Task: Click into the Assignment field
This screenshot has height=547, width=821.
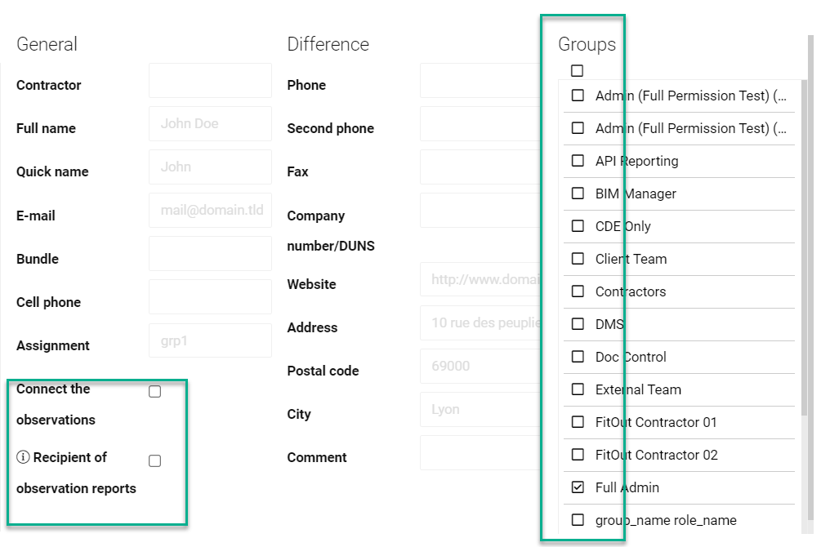Action: coord(210,340)
